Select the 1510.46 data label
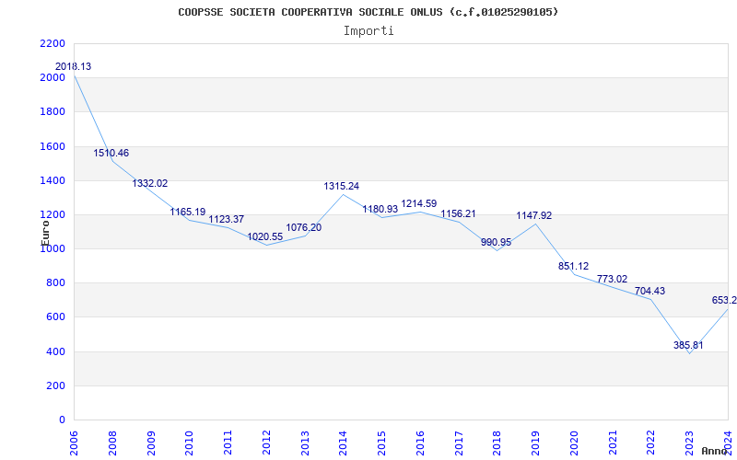The height and width of the screenshot is (460, 737). (x=111, y=153)
